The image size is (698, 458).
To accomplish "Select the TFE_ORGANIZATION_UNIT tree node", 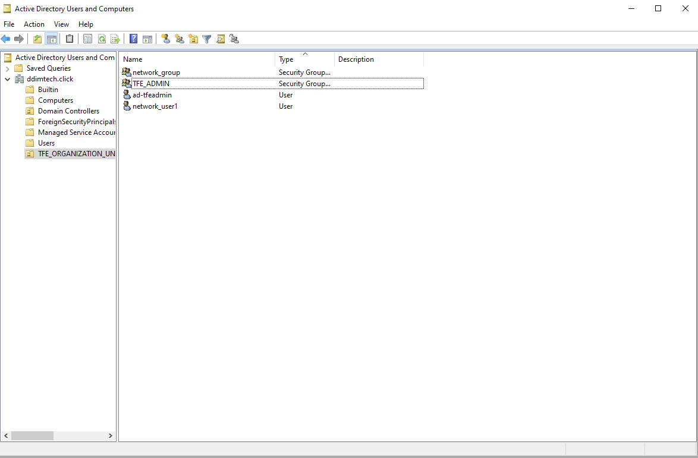I will (x=77, y=153).
